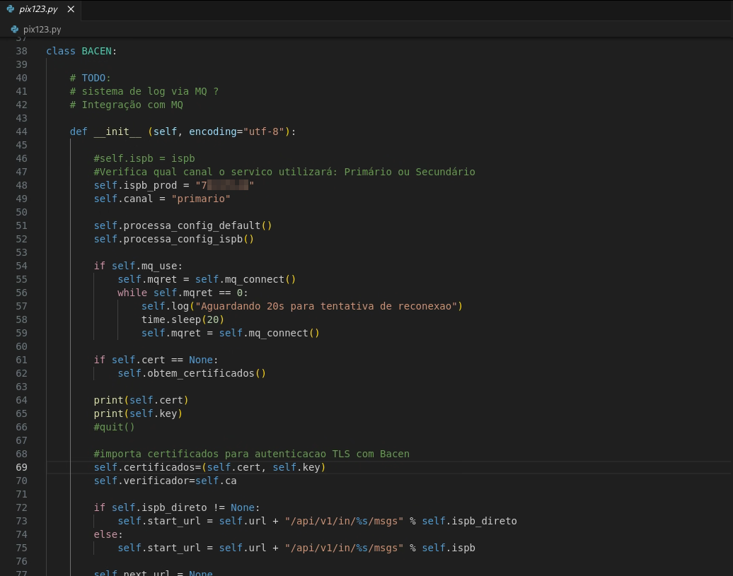Close the pix123.py editor tab
This screenshot has width=733, height=576.
click(71, 9)
